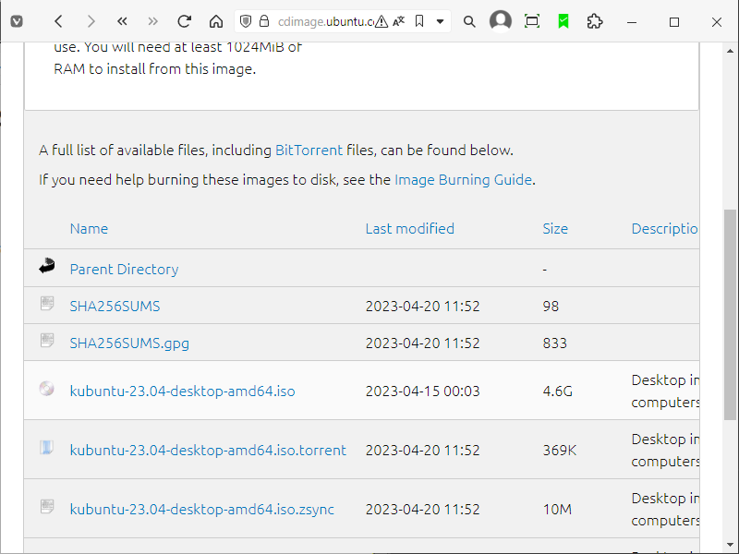Sort the file list by Name

coord(89,229)
